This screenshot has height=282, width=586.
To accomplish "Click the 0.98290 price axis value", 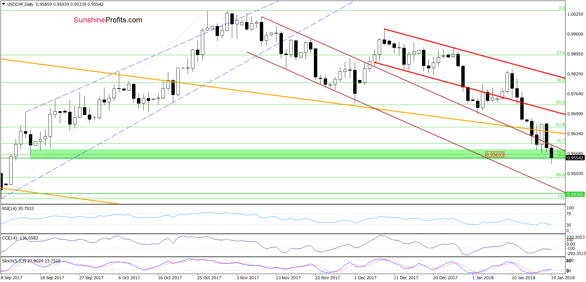I will (575, 74).
